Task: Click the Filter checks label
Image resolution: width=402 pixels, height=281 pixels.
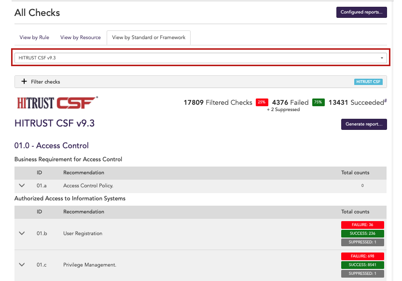Action: (x=45, y=82)
